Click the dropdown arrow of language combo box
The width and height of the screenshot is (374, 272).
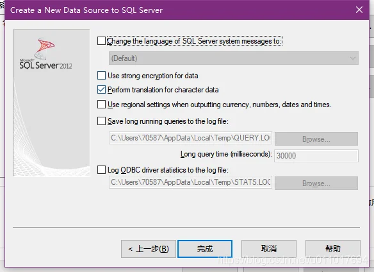pyautogui.click(x=352, y=58)
